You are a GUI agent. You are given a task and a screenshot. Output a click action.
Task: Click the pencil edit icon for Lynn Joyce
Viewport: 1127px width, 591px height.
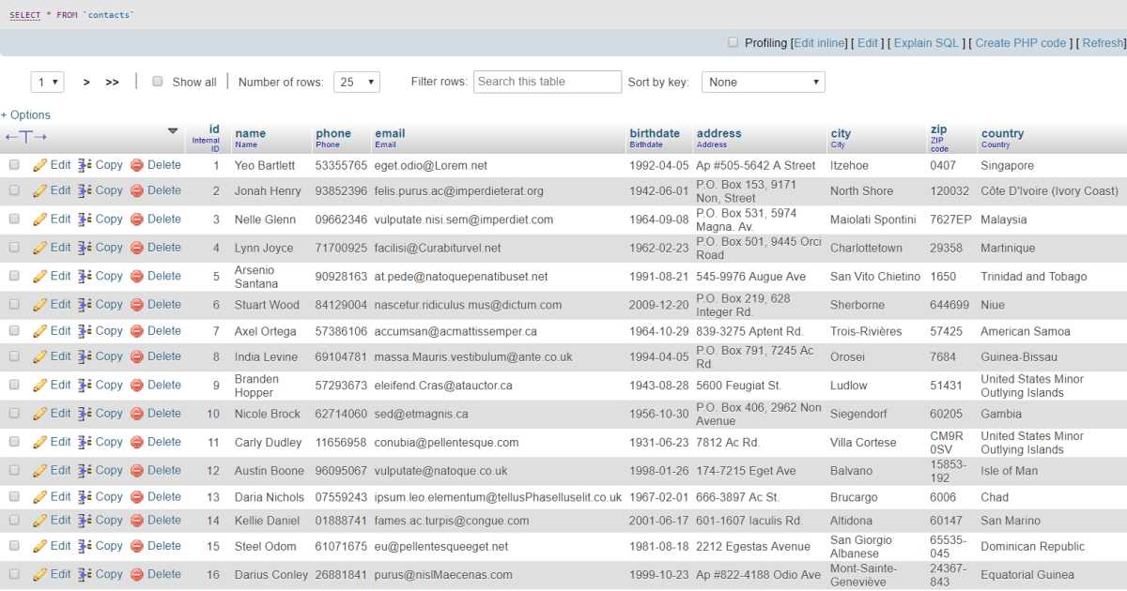click(x=39, y=248)
